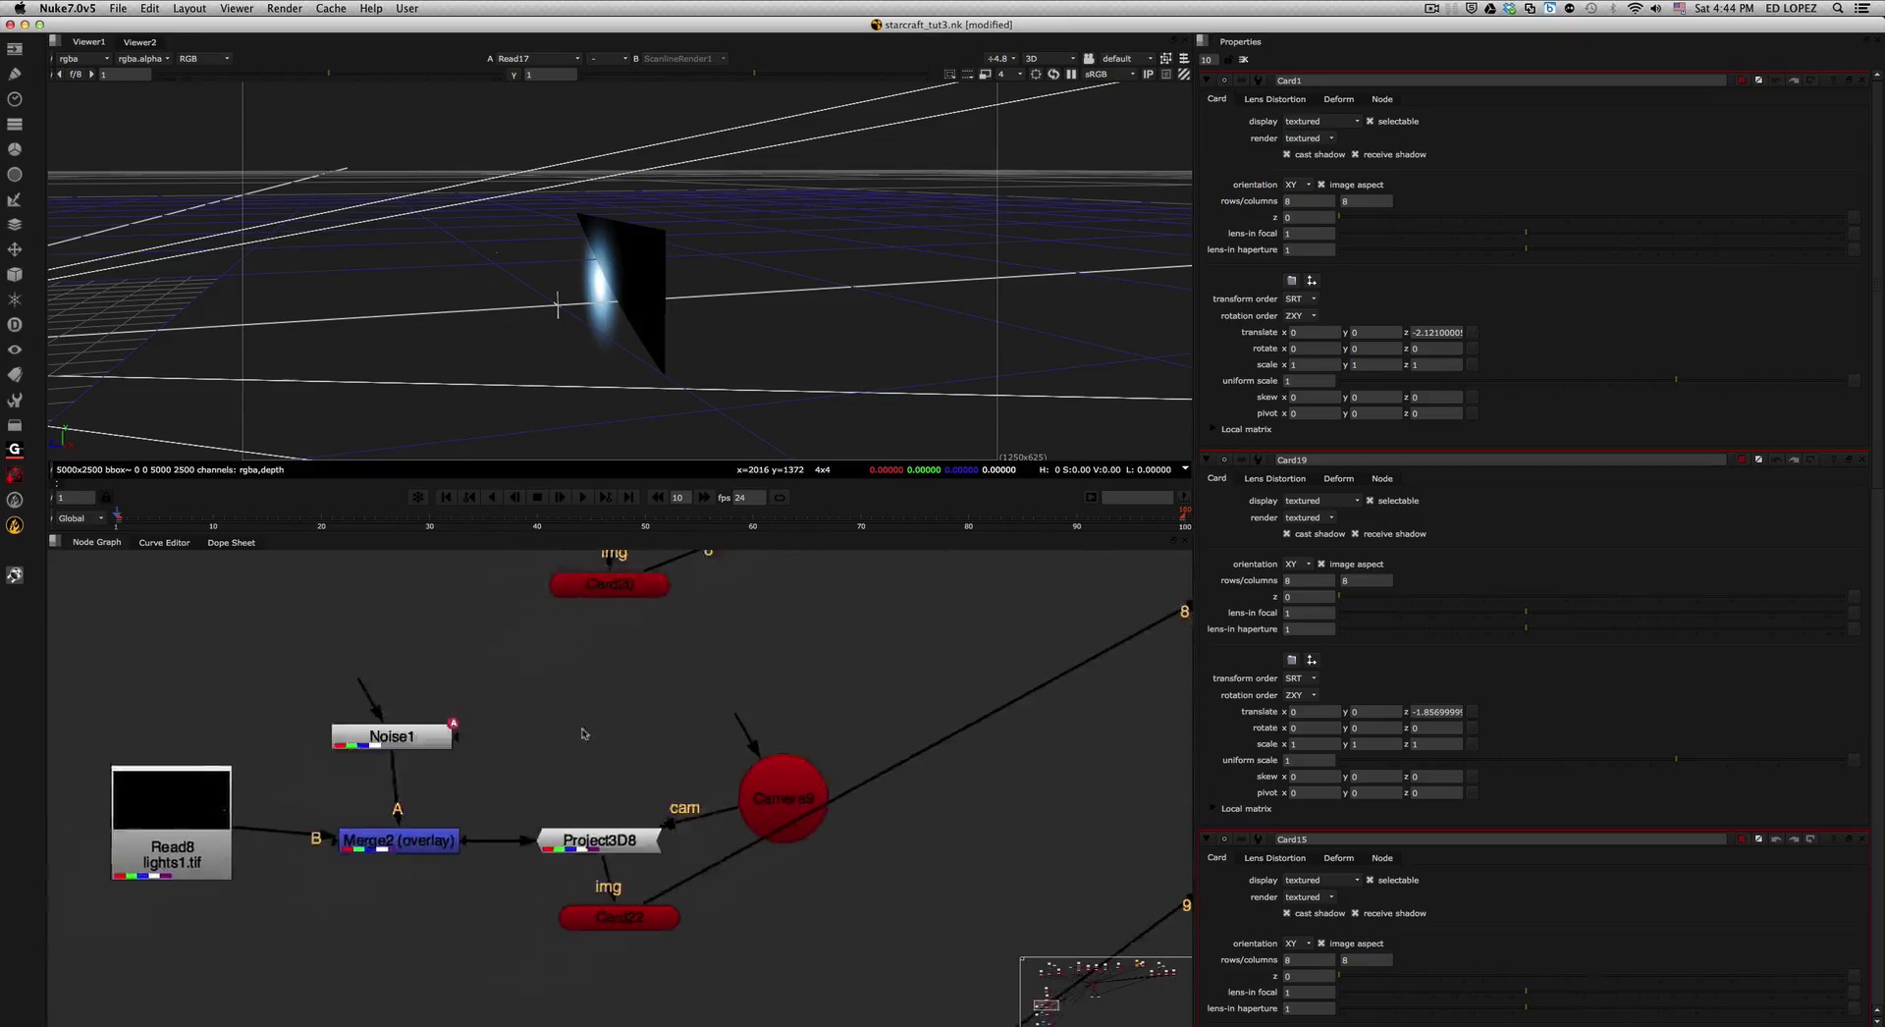Open the Channel nodes toolbar menu
The width and height of the screenshot is (1885, 1027).
point(15,125)
